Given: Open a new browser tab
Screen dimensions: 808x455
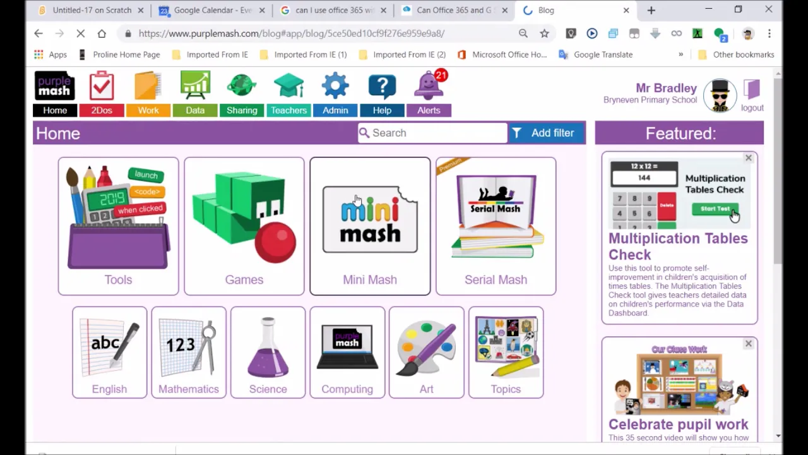Looking at the screenshot, I should (651, 10).
